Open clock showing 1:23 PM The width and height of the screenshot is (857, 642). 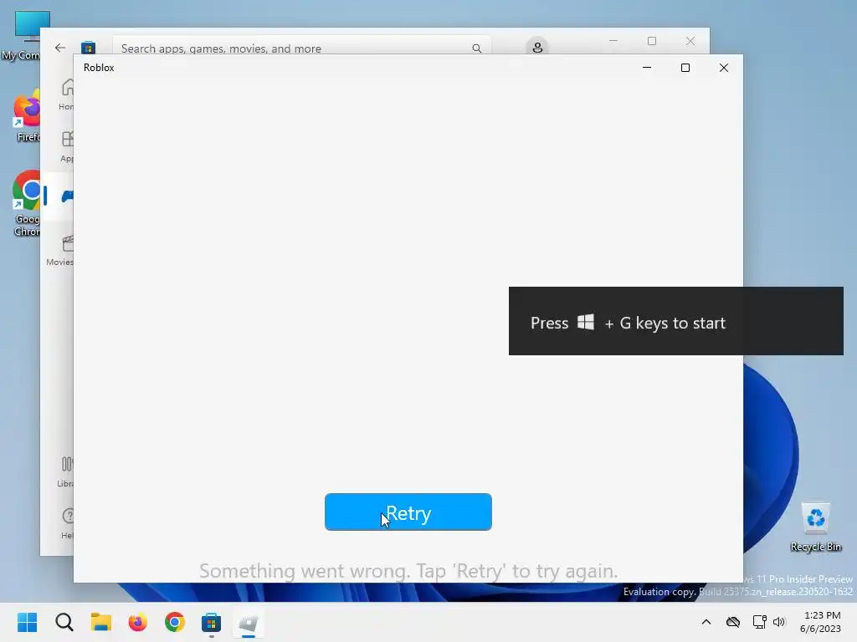click(820, 622)
